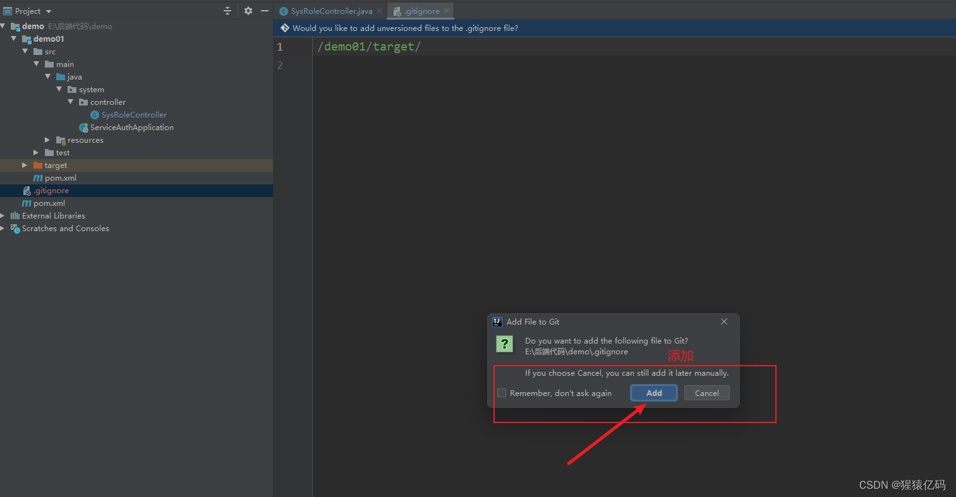Select ServiceAuthApplication in project tree

tap(132, 127)
